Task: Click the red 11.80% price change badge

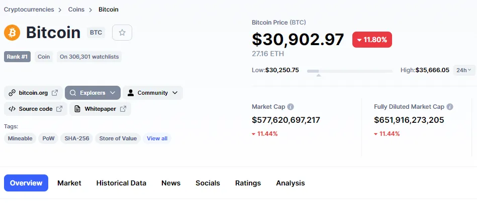Action: coord(372,40)
